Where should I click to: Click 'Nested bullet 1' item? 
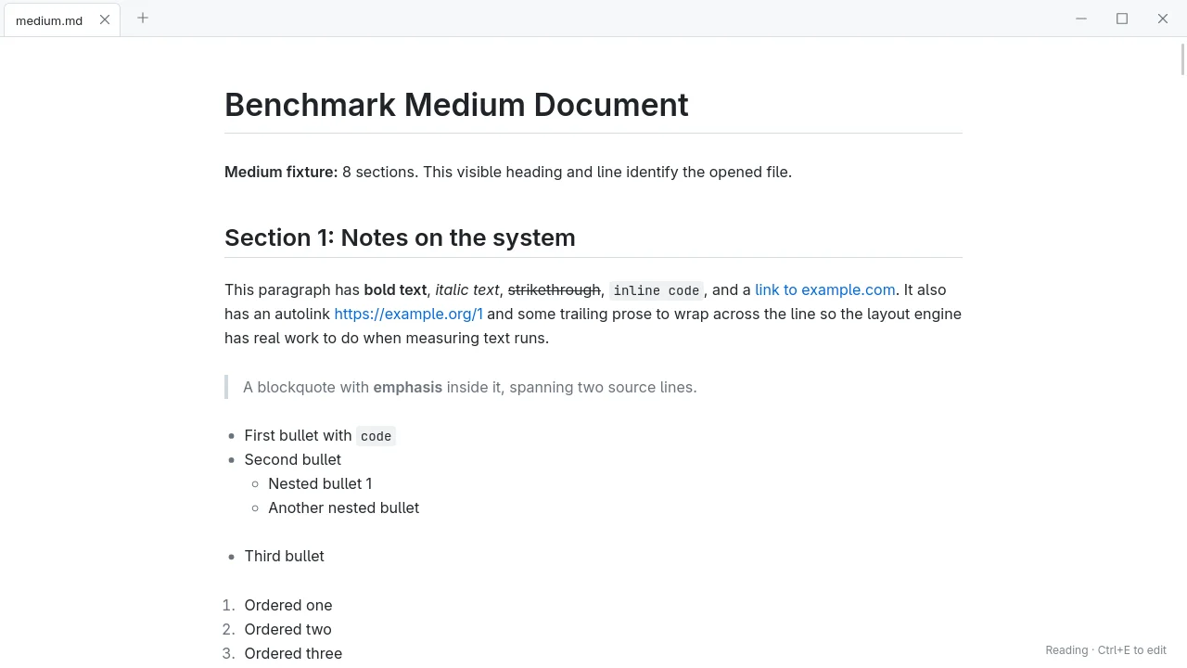click(x=320, y=483)
